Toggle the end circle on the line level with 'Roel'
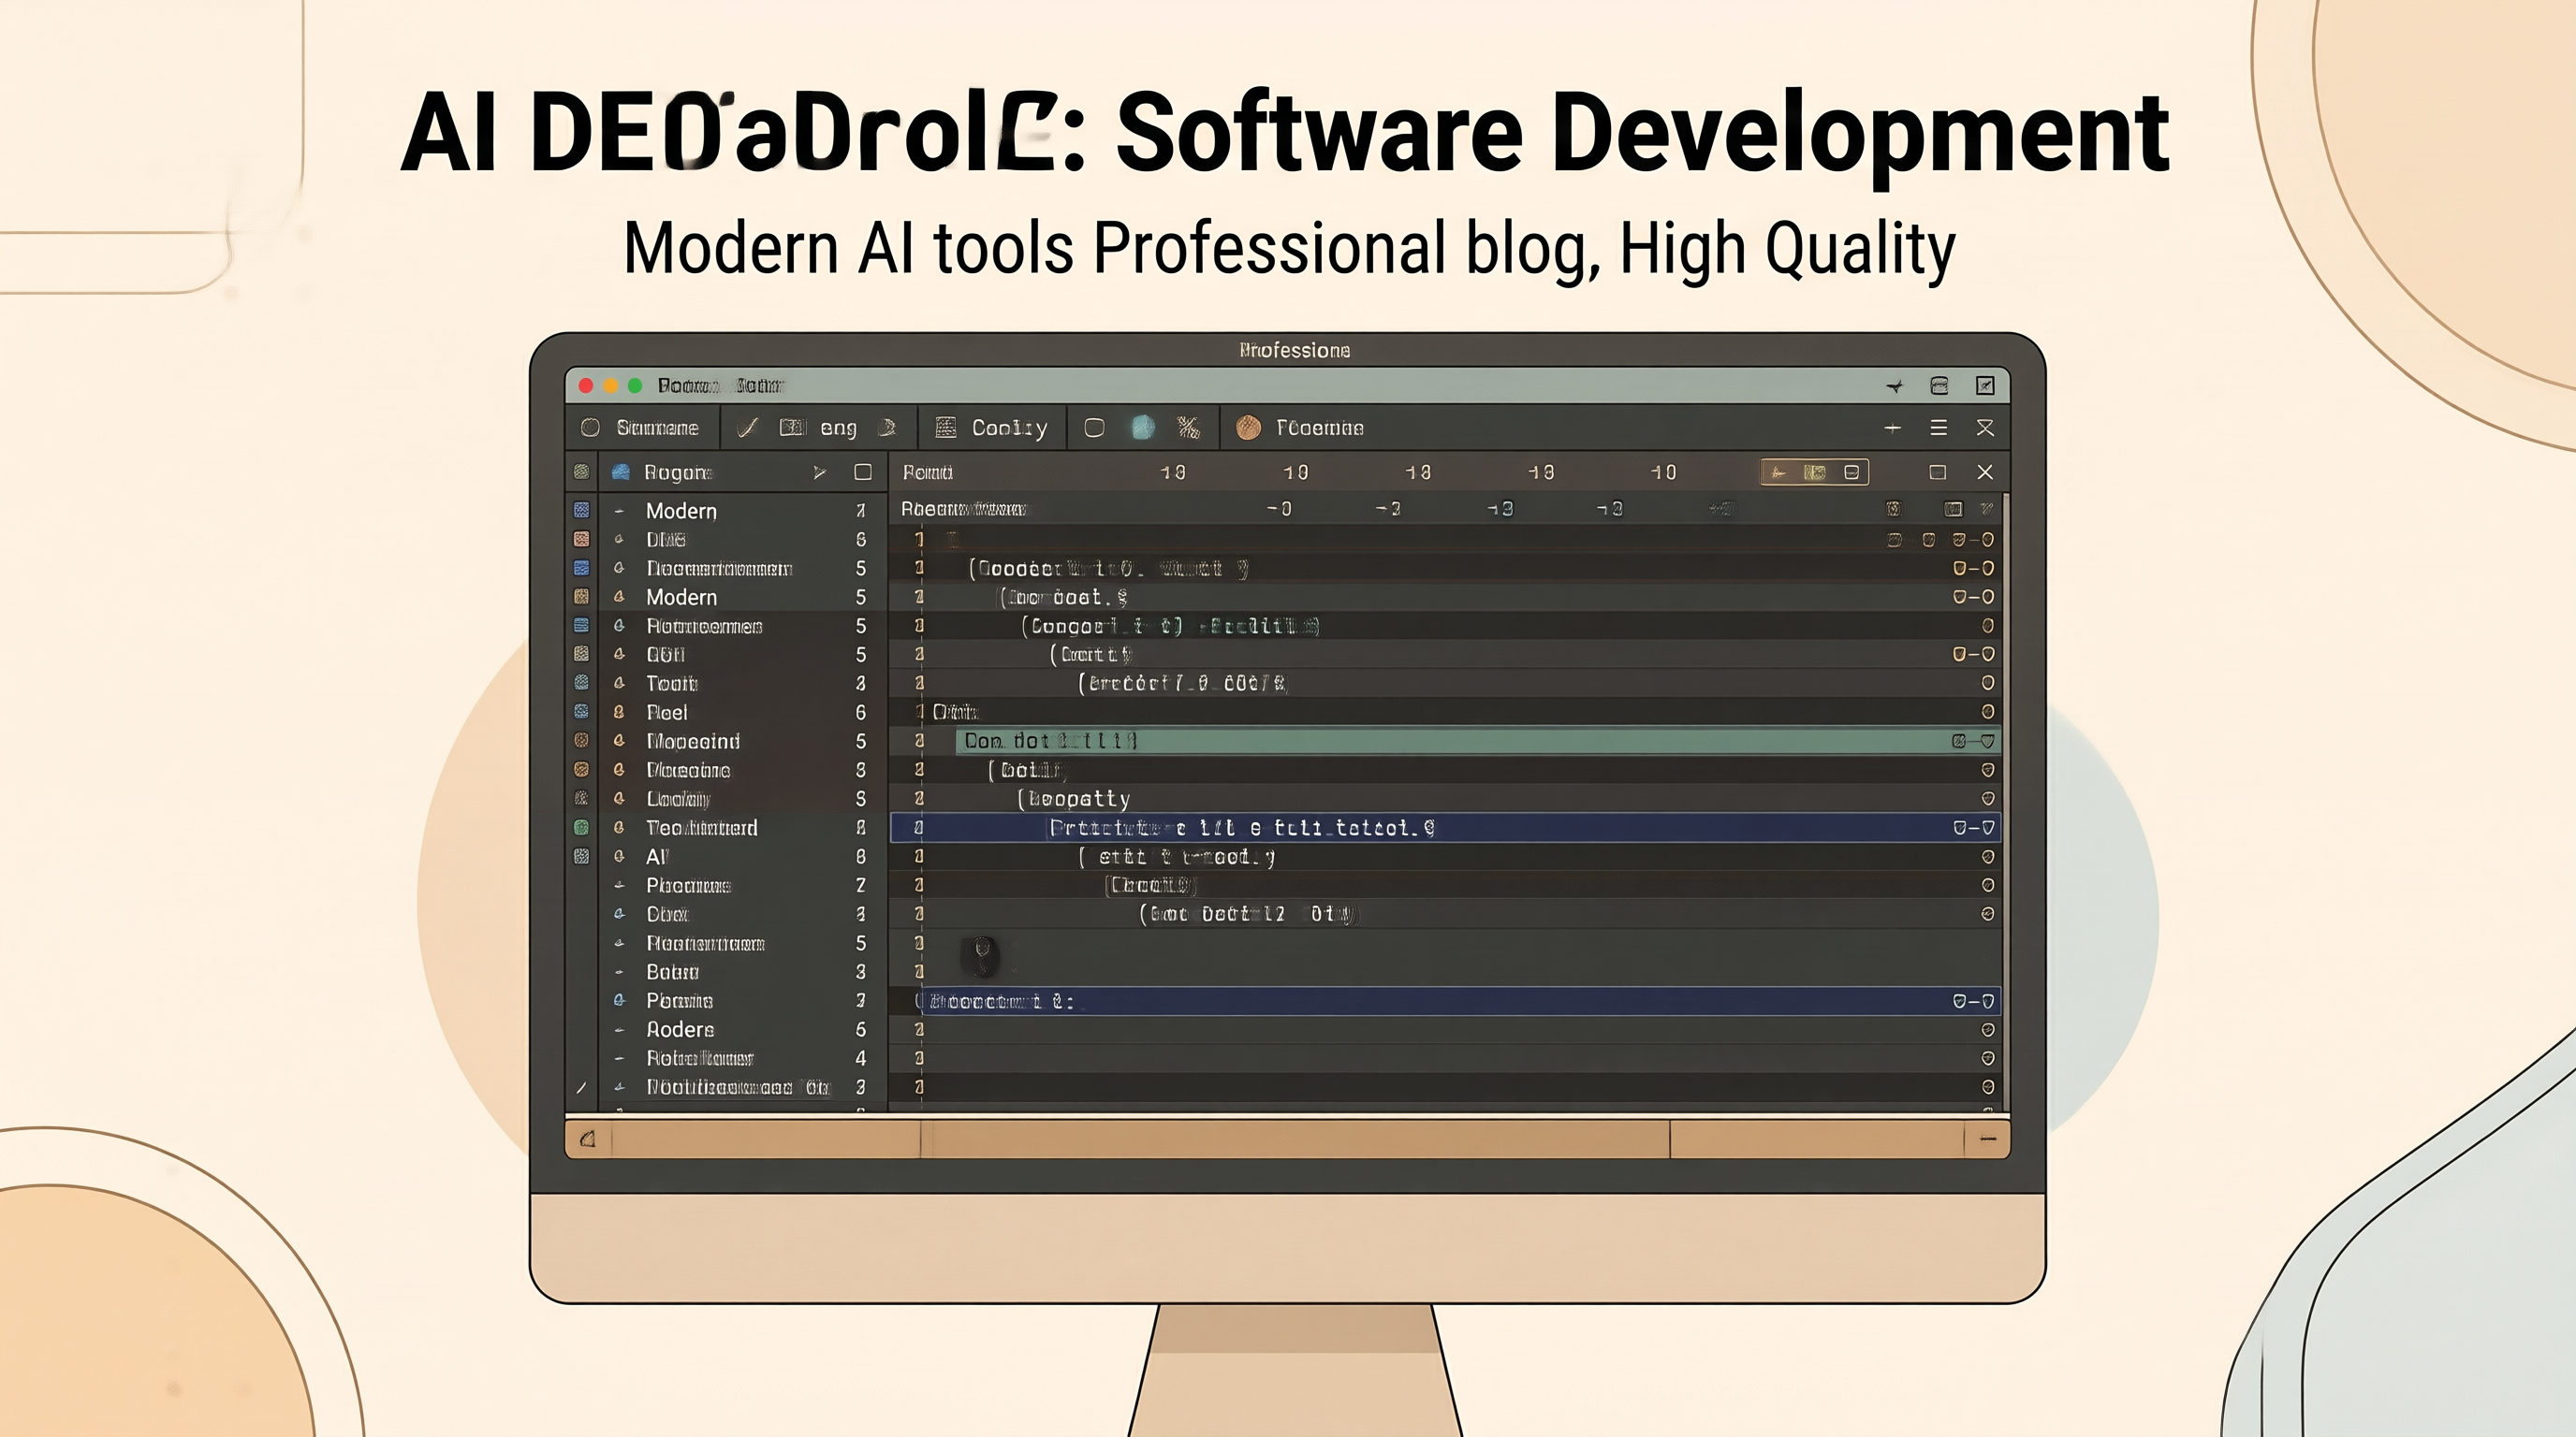 (x=1988, y=712)
